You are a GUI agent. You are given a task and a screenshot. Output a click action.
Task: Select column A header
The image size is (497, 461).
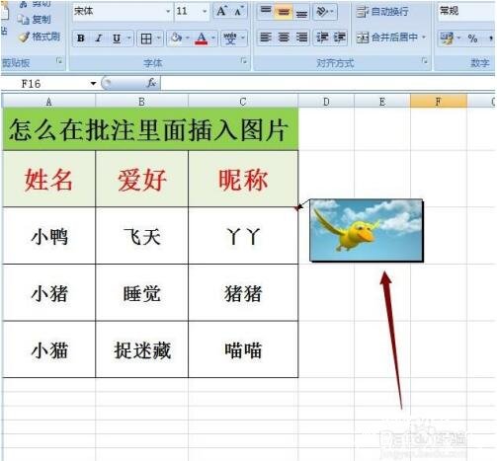coord(48,102)
